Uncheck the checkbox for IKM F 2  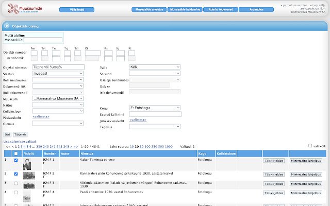[x=16, y=174]
